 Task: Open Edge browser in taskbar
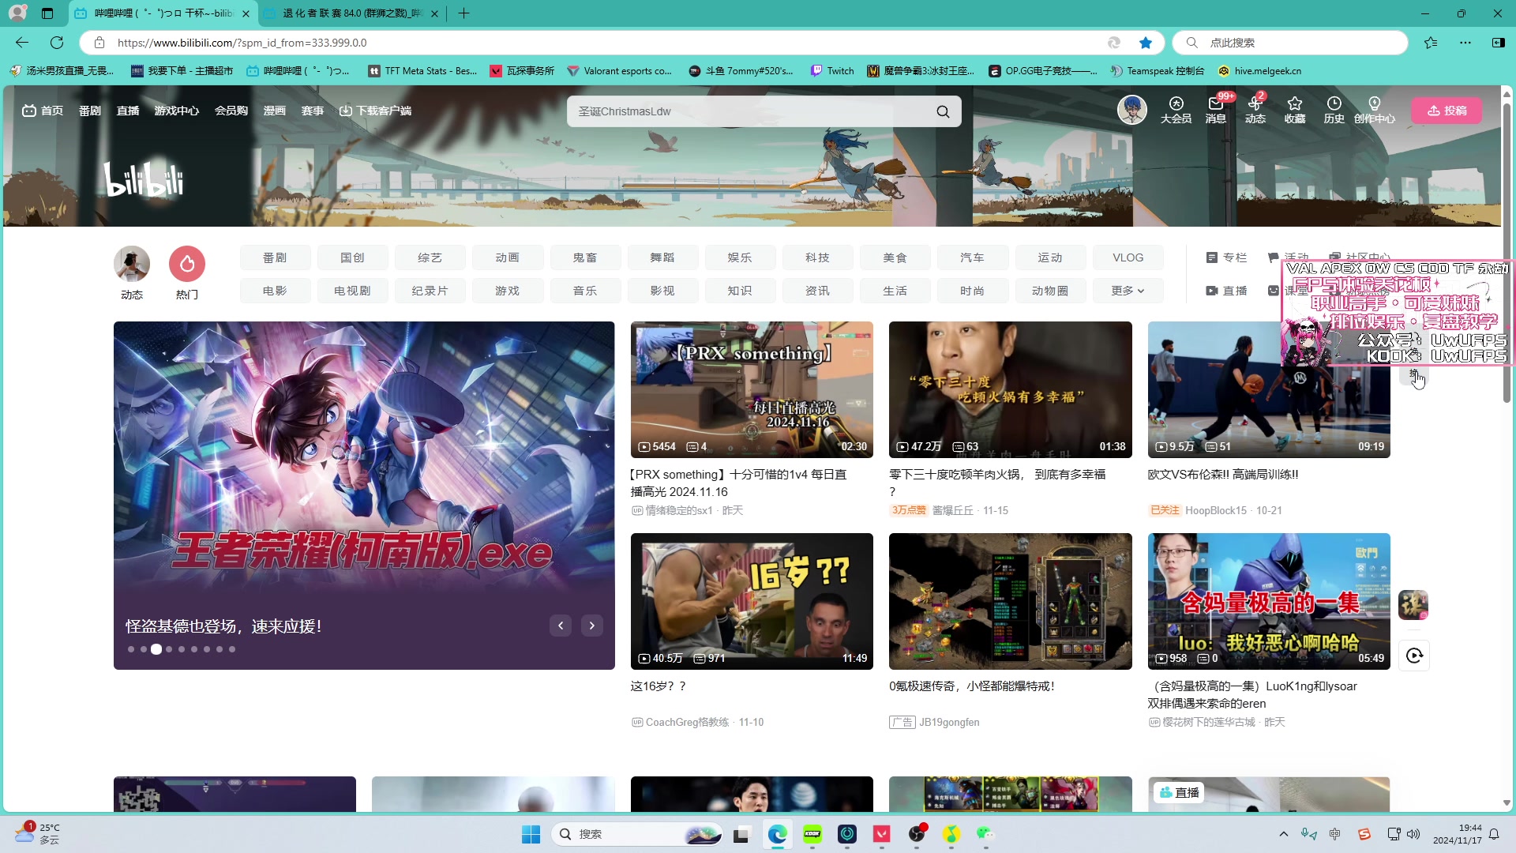point(778,834)
